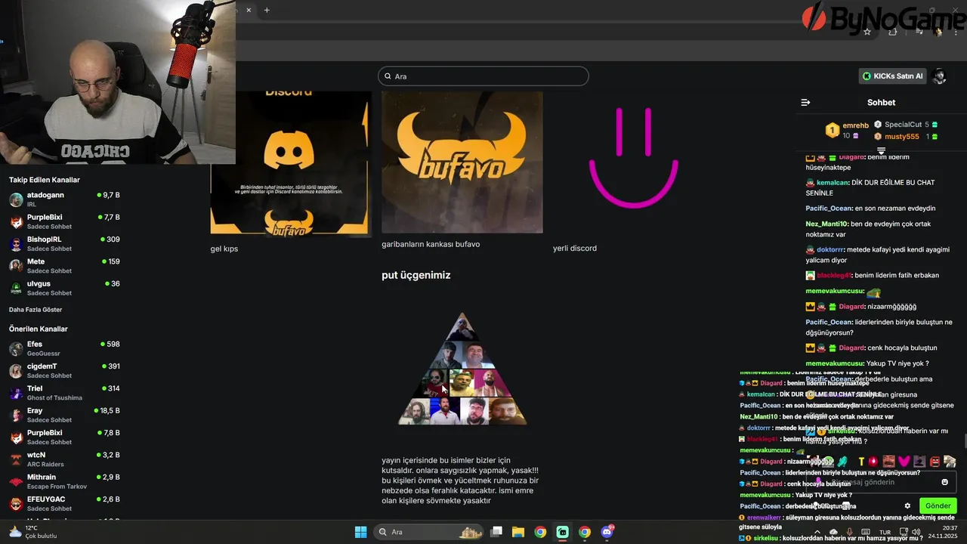Expand the chat leaderboard handle below musty555
The image size is (967, 544).
[x=881, y=151]
